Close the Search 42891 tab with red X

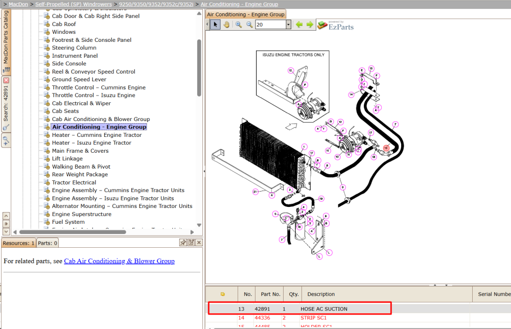(x=6, y=80)
